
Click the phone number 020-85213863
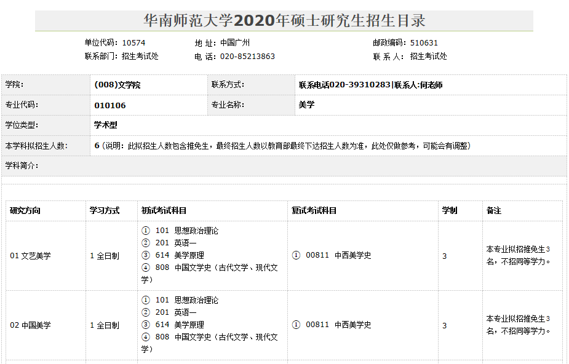pos(247,57)
